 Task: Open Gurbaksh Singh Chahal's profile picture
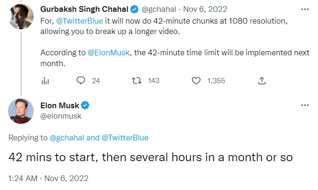21,17
